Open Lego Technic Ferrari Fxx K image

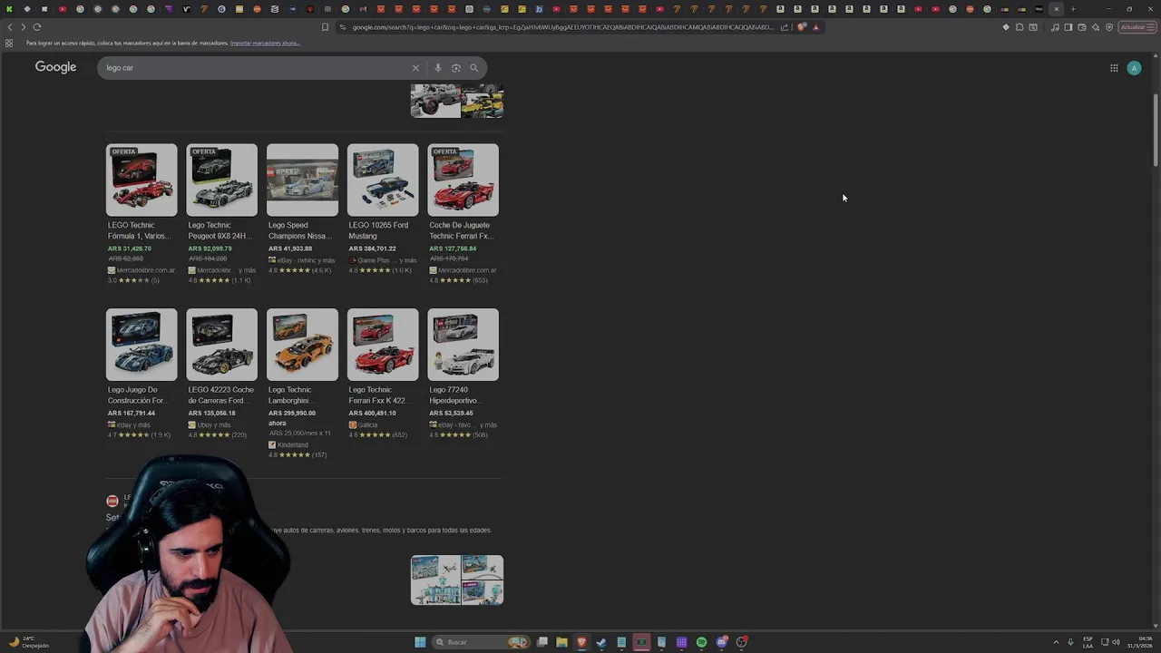383,345
